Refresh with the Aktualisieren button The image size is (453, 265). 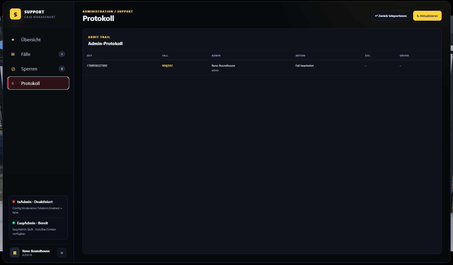coord(427,16)
